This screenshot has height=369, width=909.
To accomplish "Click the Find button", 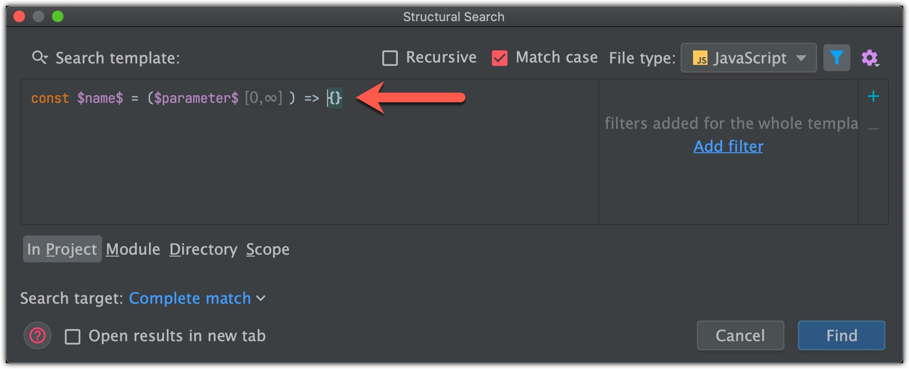I will [842, 335].
